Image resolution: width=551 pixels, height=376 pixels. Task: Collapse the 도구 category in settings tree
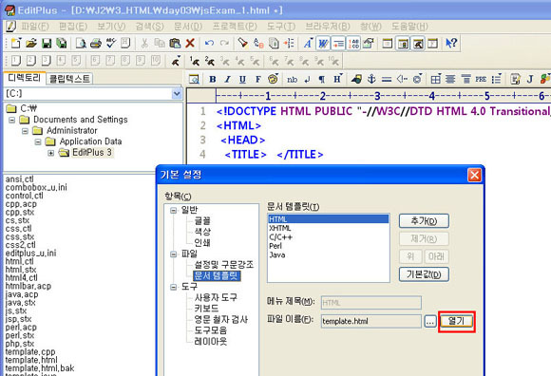tap(173, 287)
